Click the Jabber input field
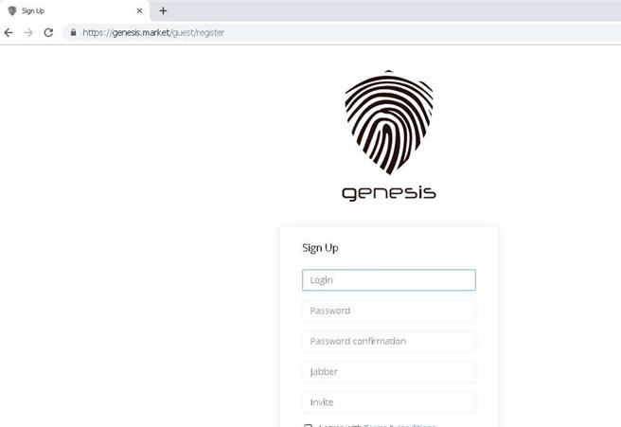The width and height of the screenshot is (621, 427). [389, 371]
